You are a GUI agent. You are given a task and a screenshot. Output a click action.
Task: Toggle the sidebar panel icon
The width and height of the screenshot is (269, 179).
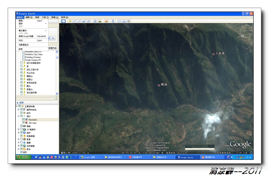(x=62, y=21)
